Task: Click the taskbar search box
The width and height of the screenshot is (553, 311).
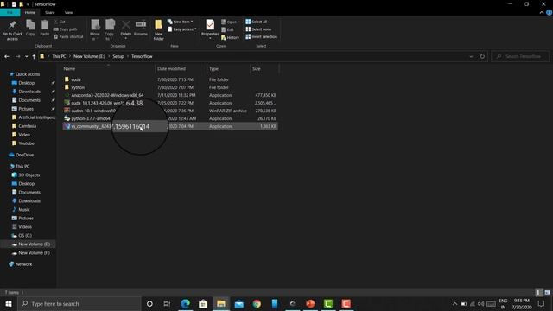Action: (x=79, y=303)
